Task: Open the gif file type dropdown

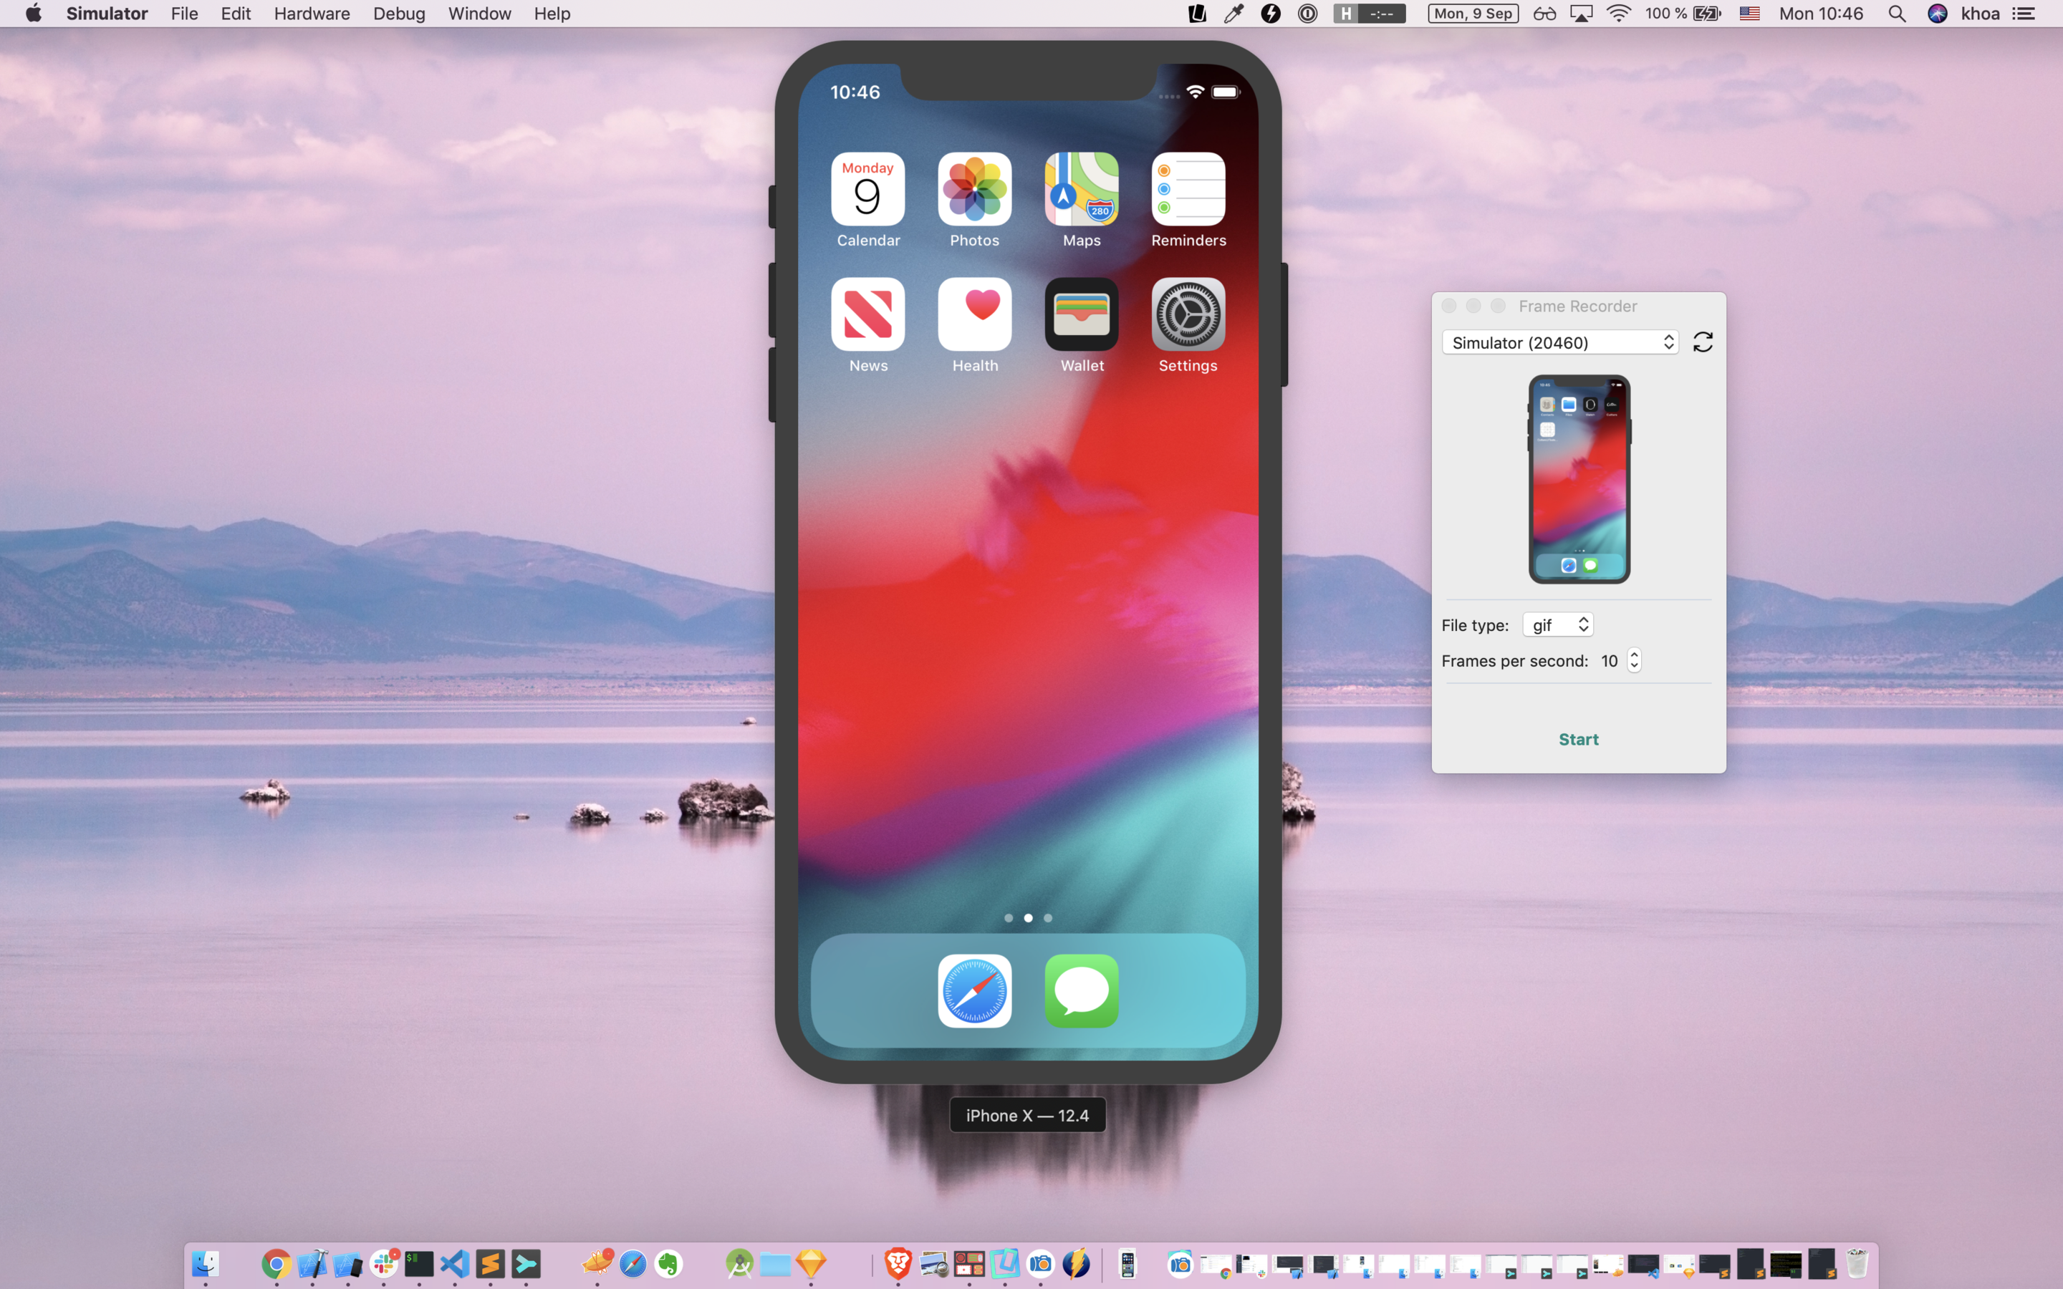Action: [x=1557, y=625]
